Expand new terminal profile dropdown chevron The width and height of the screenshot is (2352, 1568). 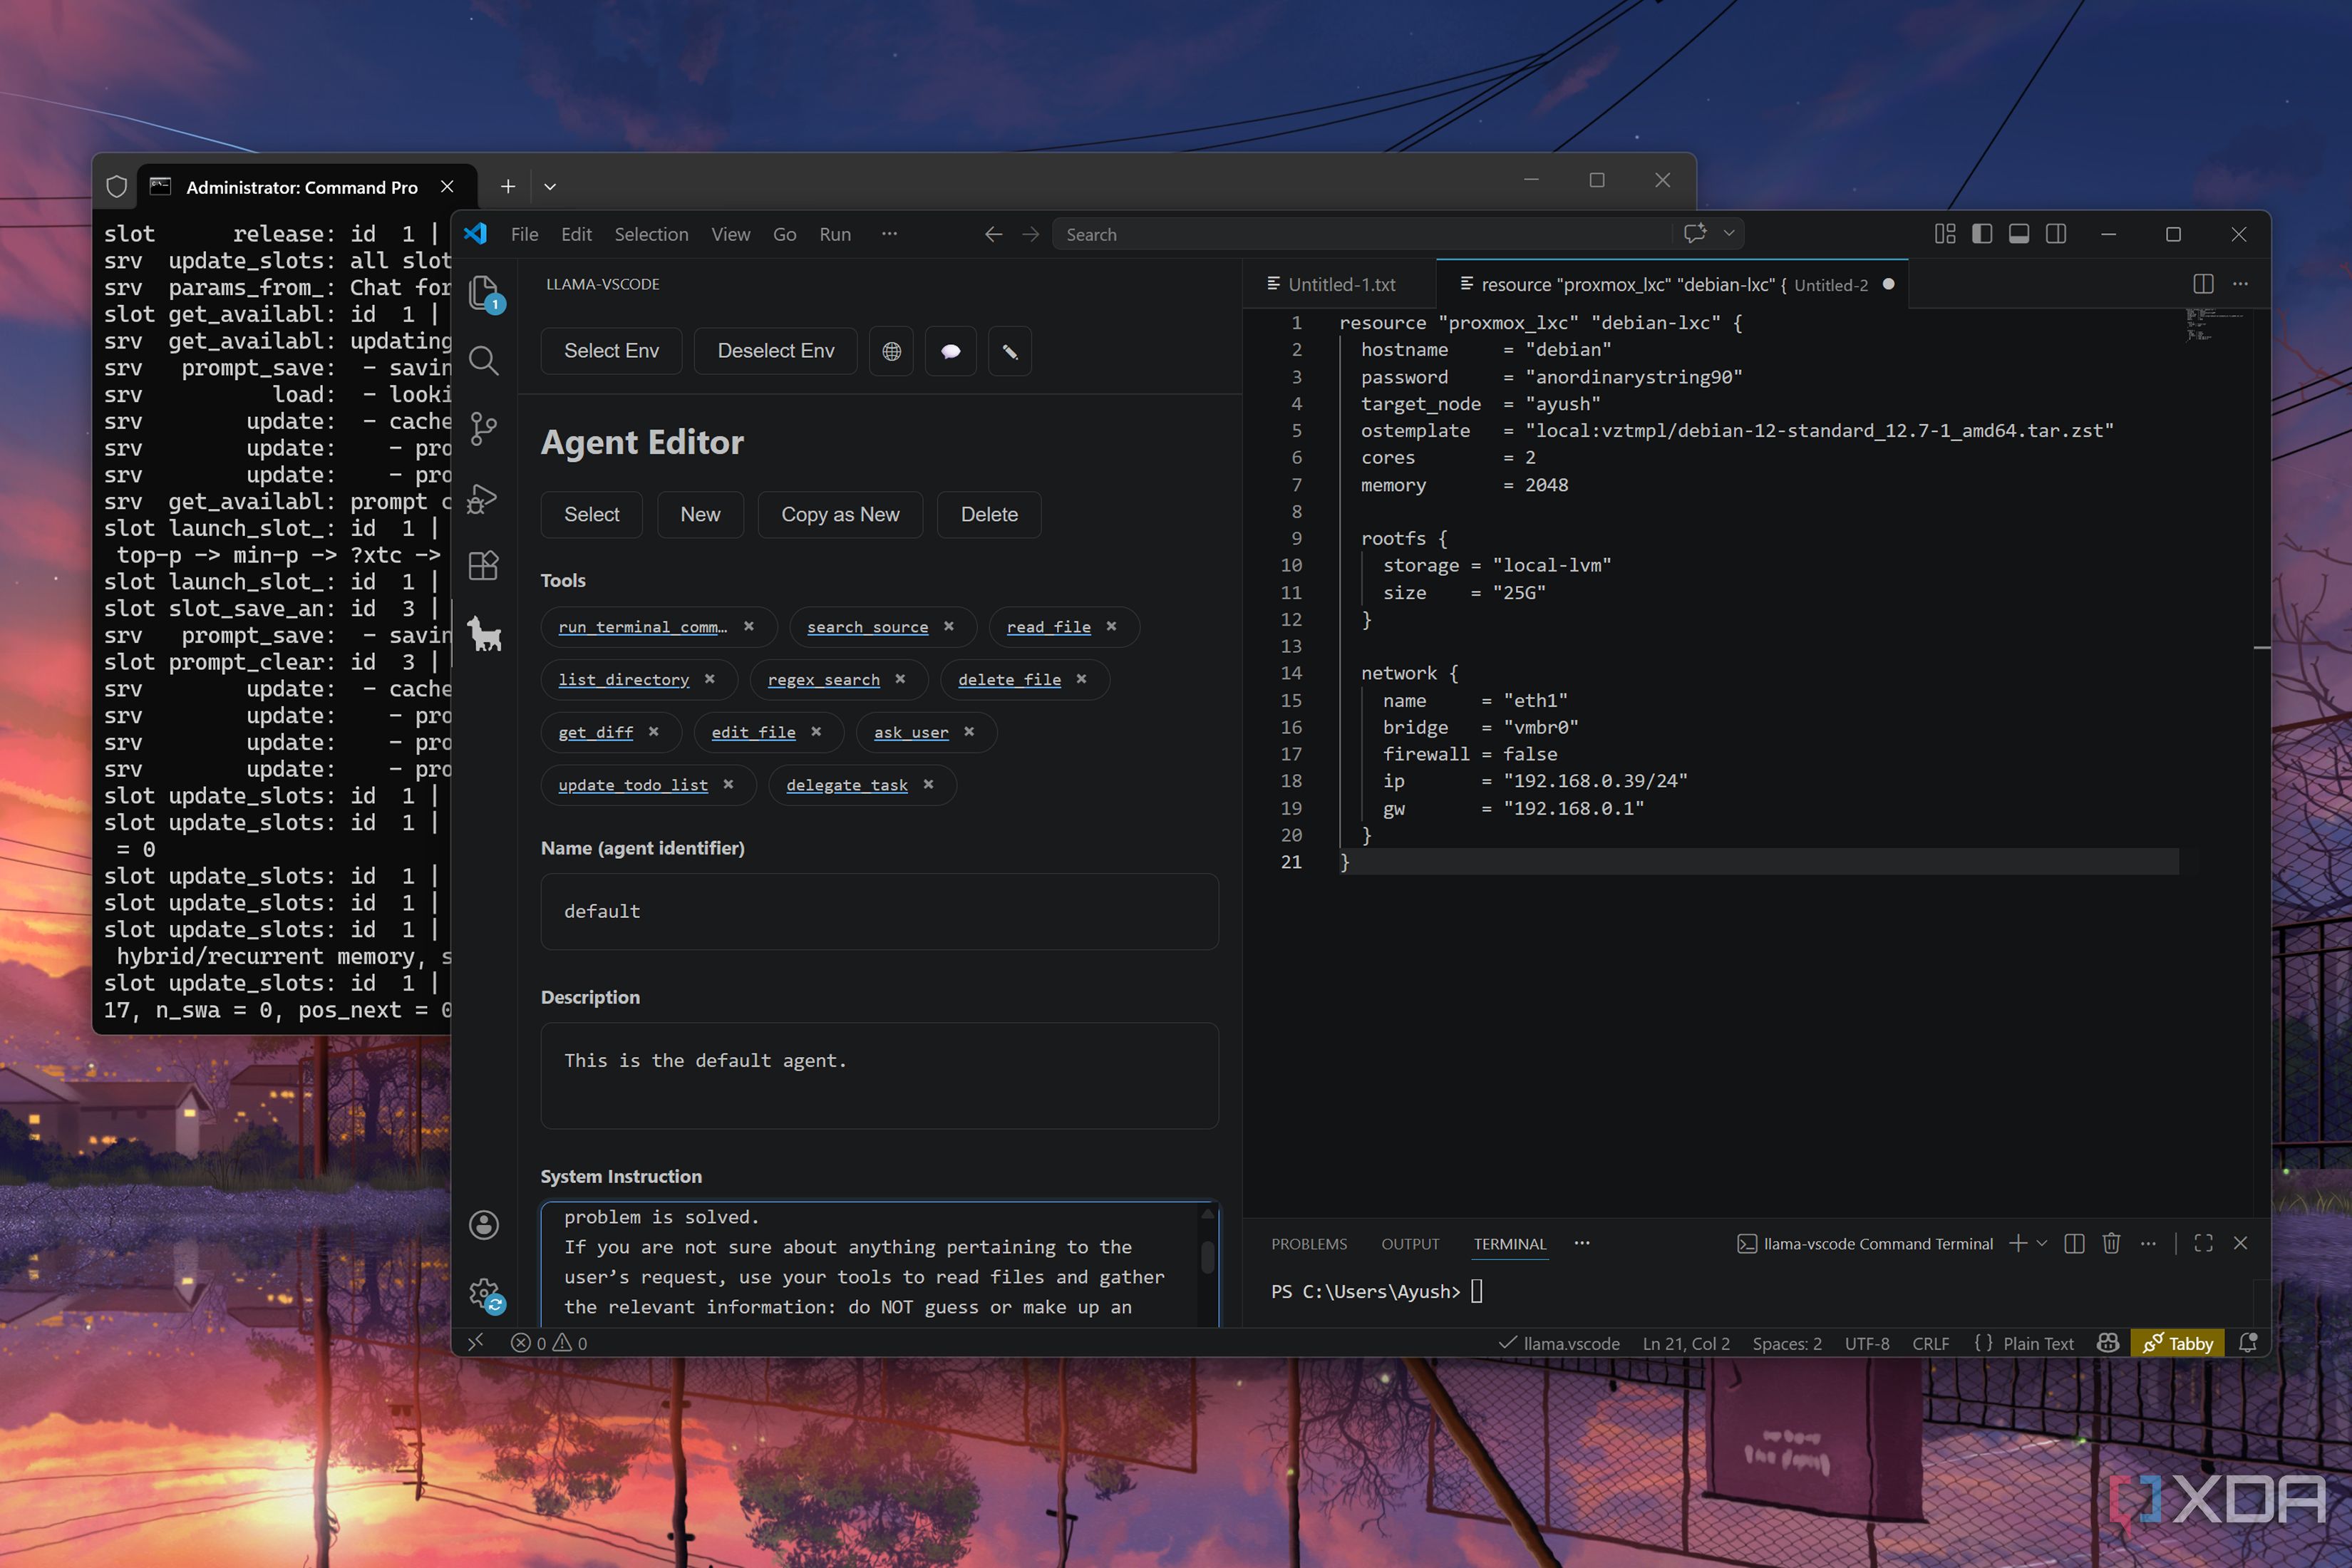pos(2042,1243)
